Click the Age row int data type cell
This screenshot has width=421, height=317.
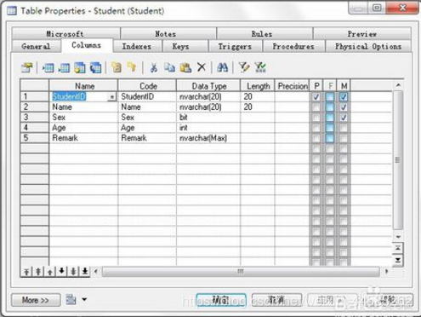point(208,128)
